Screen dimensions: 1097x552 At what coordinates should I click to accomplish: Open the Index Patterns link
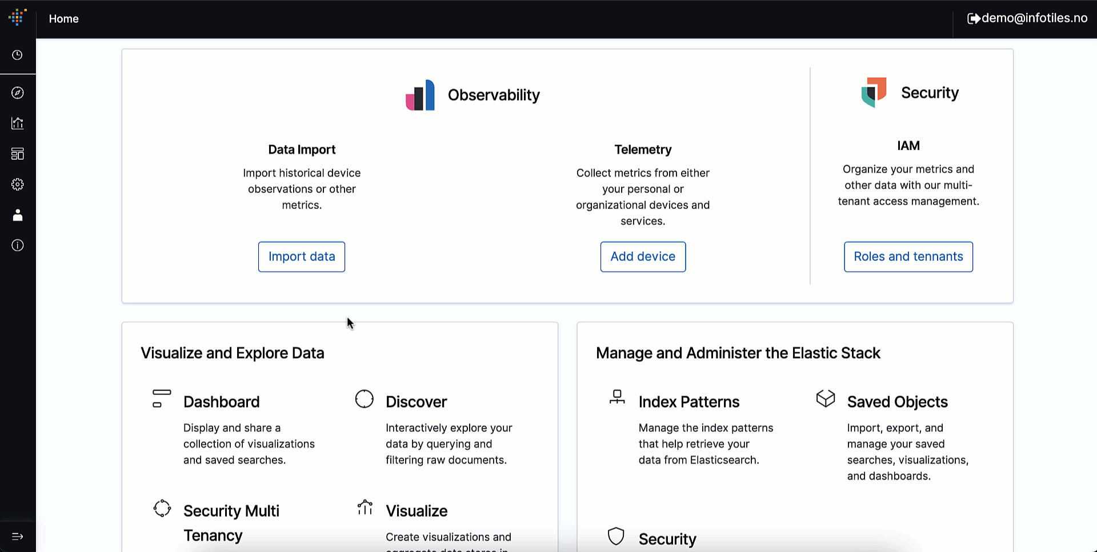point(689,402)
